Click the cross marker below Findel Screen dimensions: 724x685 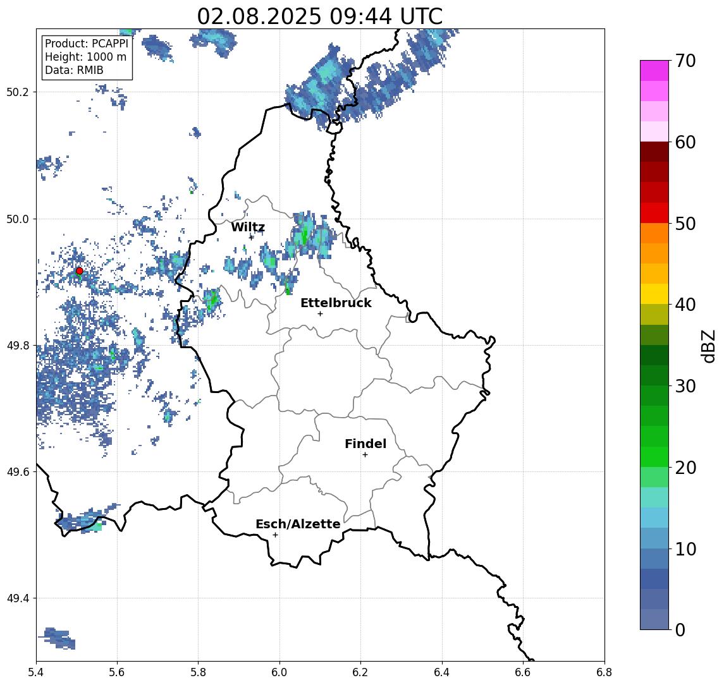365,455
